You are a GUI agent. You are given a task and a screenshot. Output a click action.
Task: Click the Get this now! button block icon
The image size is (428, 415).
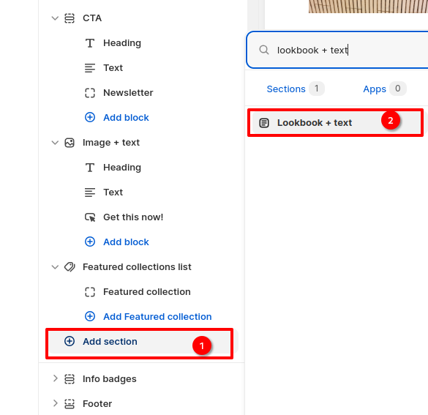click(x=90, y=217)
